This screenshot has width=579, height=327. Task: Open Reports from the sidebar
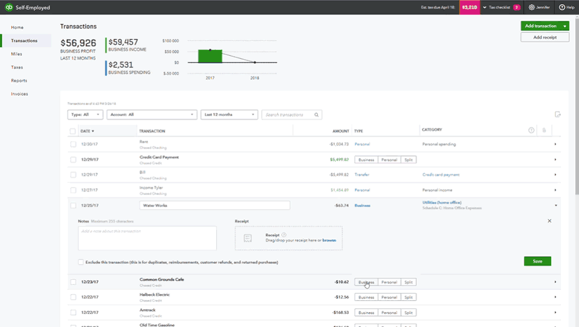pos(19,81)
